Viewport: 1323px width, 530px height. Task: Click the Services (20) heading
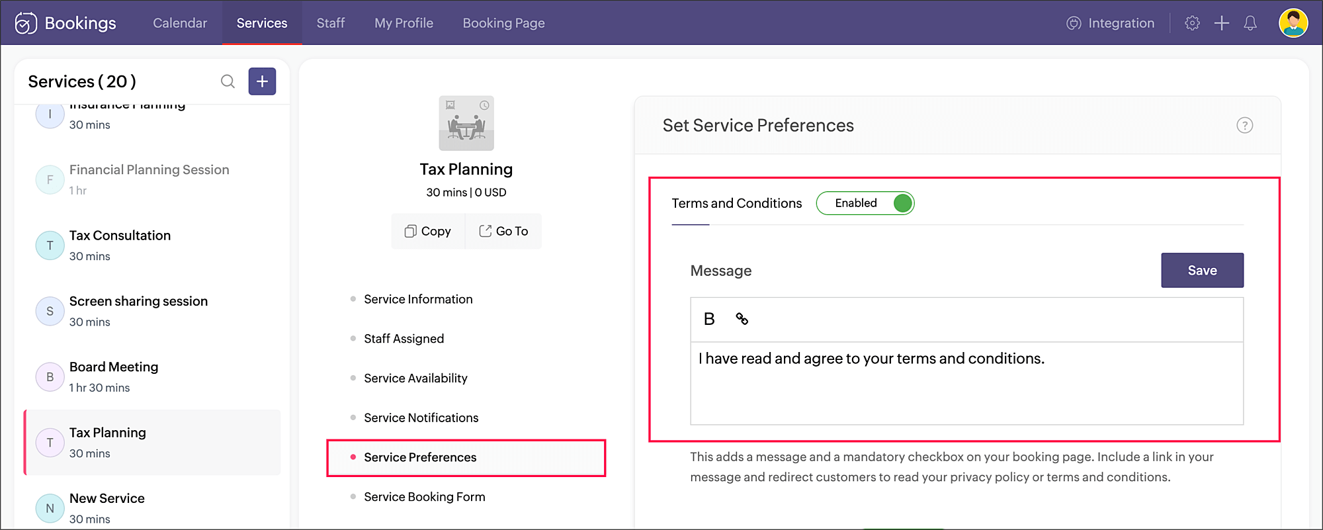pos(82,81)
